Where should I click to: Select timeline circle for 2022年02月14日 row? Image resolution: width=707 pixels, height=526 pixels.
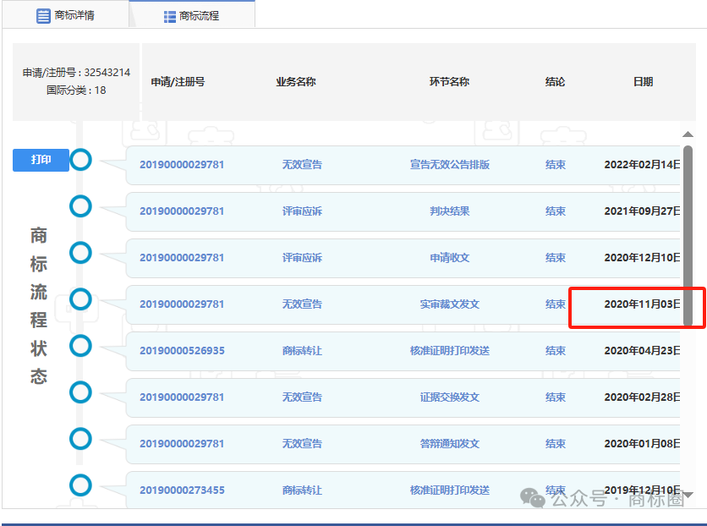point(80,160)
